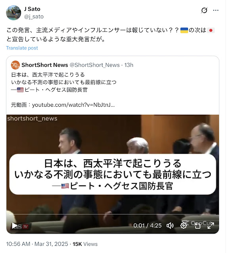
Task: Click the 15K Views count
Action: 85,244
